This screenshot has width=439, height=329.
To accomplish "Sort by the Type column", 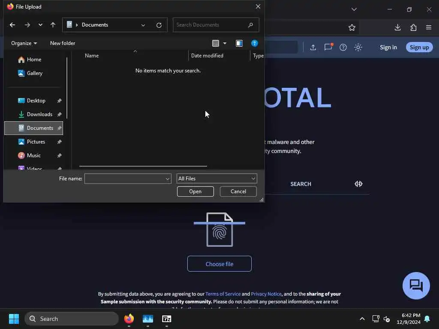I will click(258, 55).
